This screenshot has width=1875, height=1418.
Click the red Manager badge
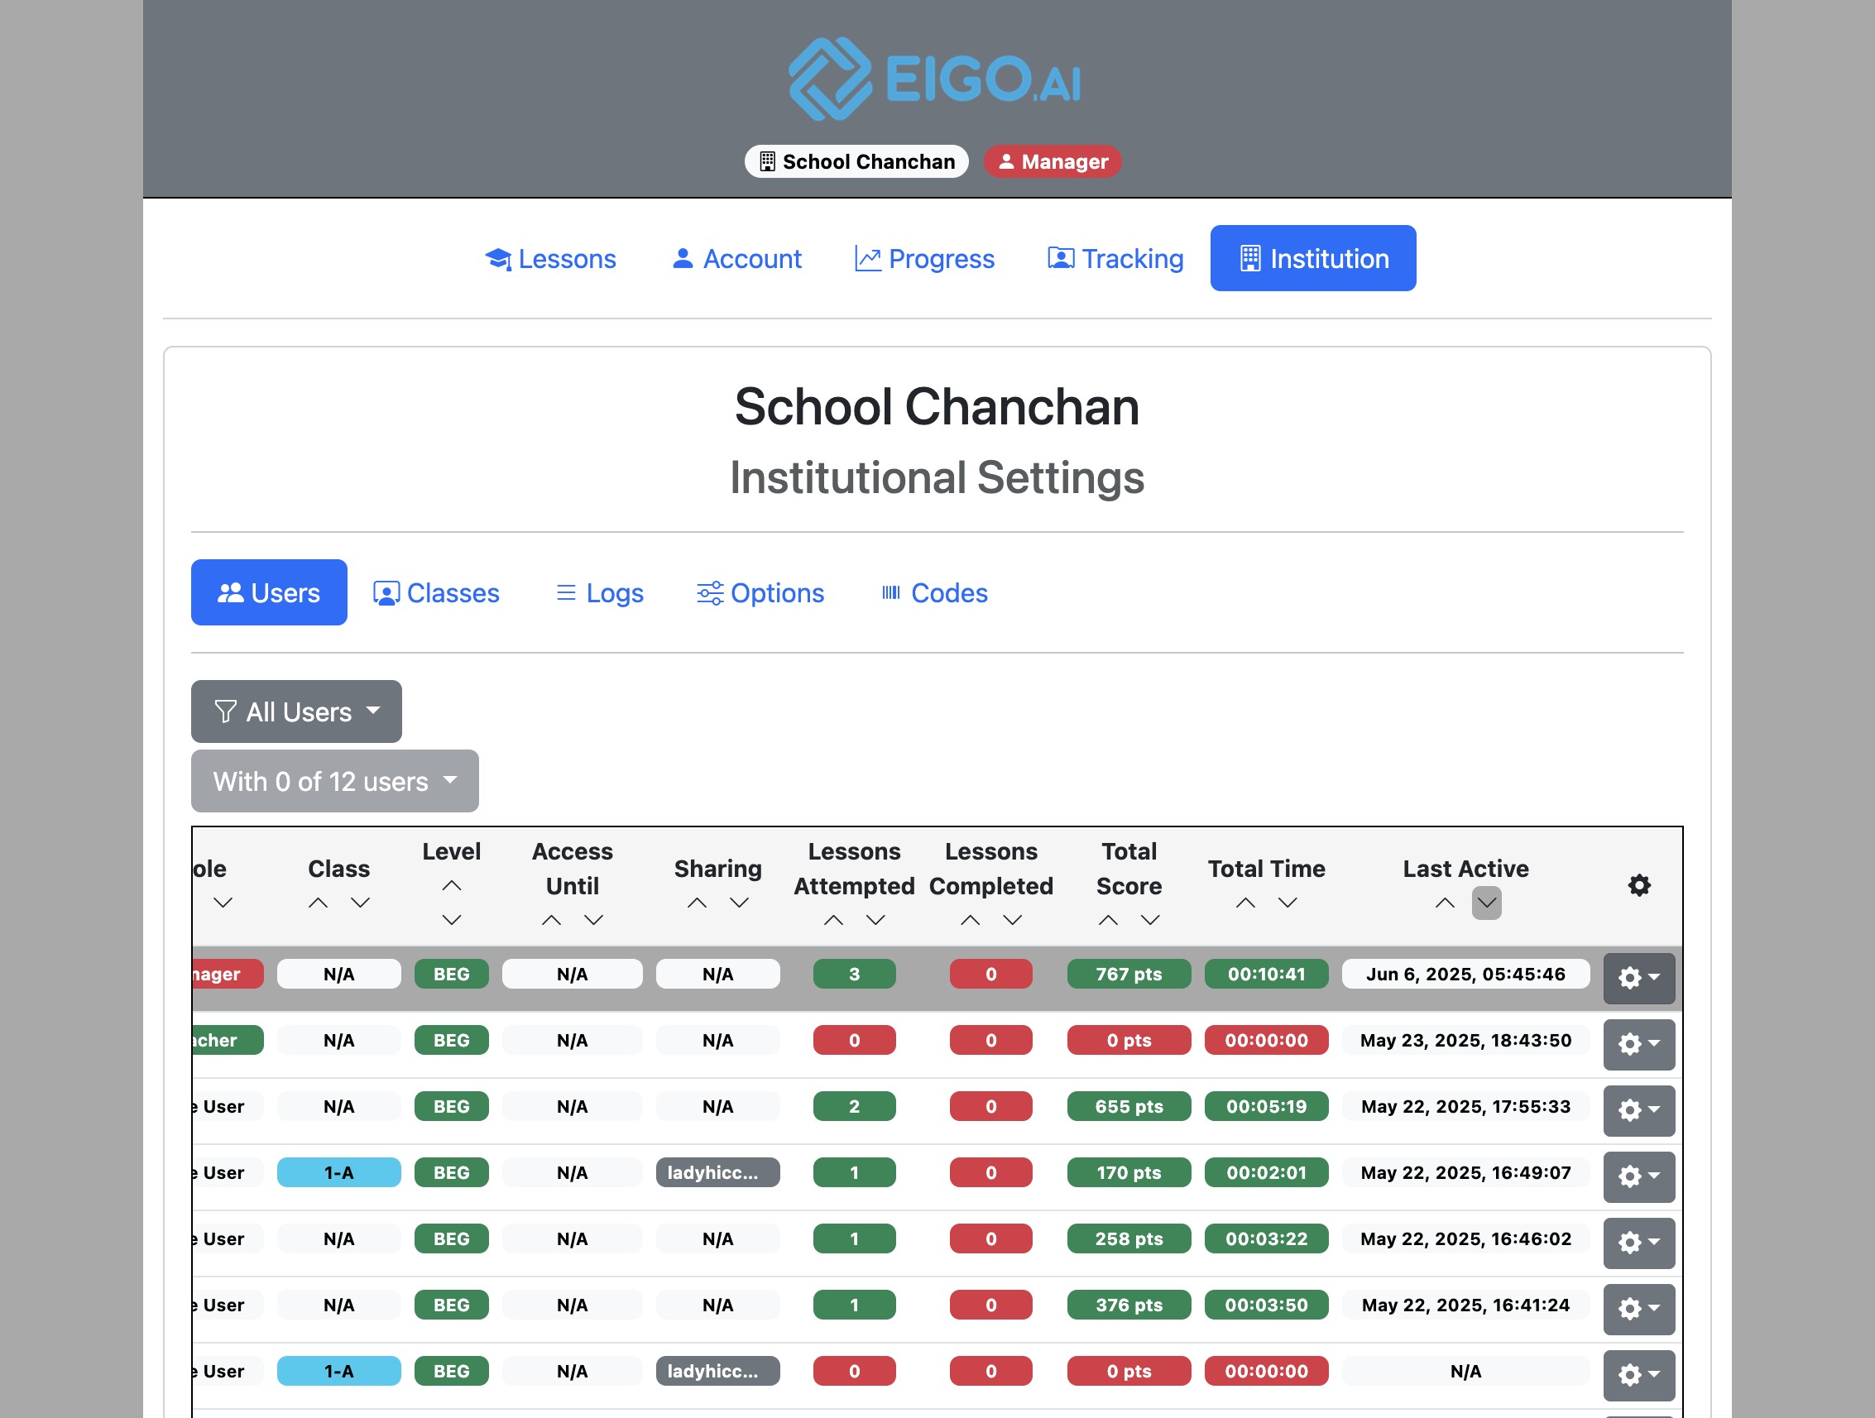pos(1052,161)
